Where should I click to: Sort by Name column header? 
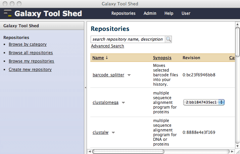[x=98, y=58]
